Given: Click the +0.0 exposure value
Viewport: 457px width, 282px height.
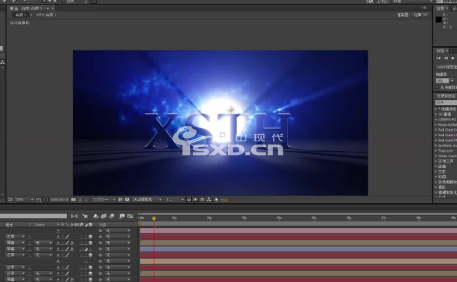Looking at the screenshot, I should (x=225, y=200).
